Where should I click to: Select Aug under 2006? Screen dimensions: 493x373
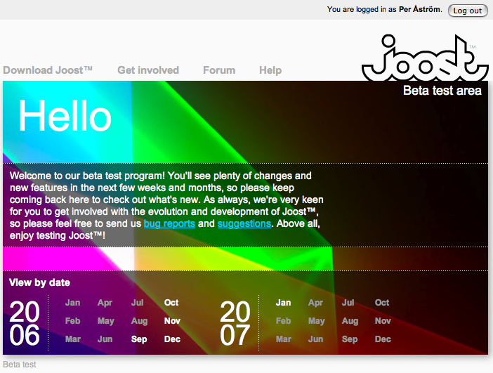139,321
